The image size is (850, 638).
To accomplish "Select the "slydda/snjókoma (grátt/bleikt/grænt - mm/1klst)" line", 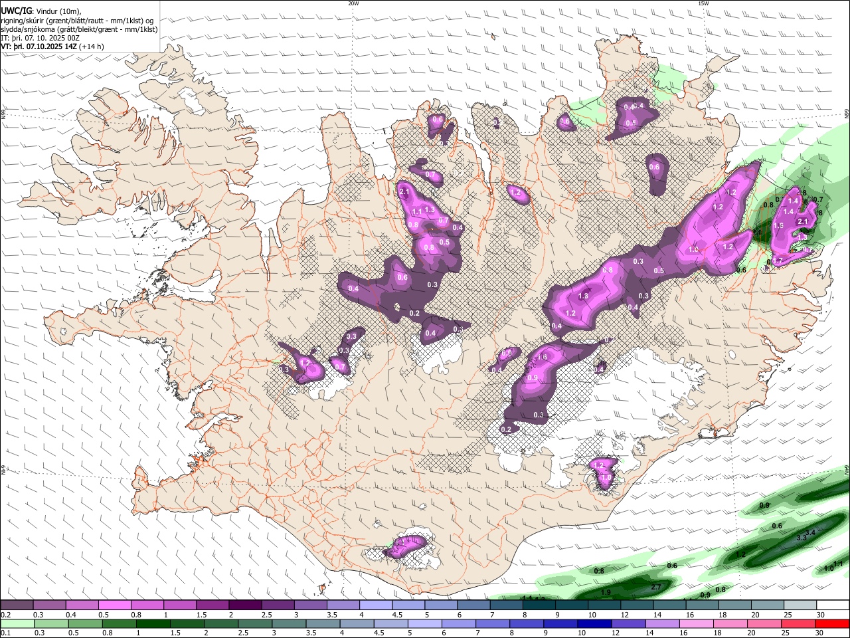I will pos(80,29).
